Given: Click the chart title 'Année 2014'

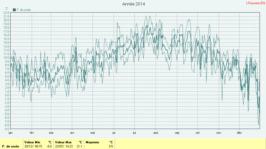Looking at the screenshot, I should [134, 4].
